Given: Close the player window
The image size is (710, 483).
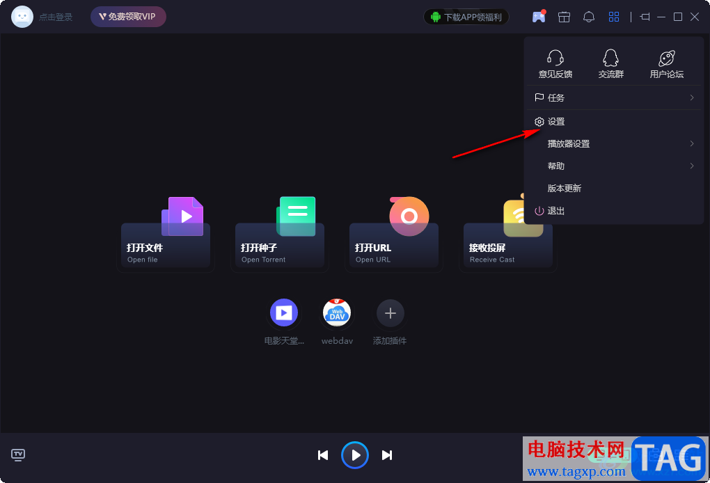Looking at the screenshot, I should (x=695, y=17).
